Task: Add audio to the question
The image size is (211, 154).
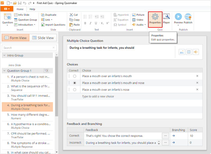Action: click(196, 52)
